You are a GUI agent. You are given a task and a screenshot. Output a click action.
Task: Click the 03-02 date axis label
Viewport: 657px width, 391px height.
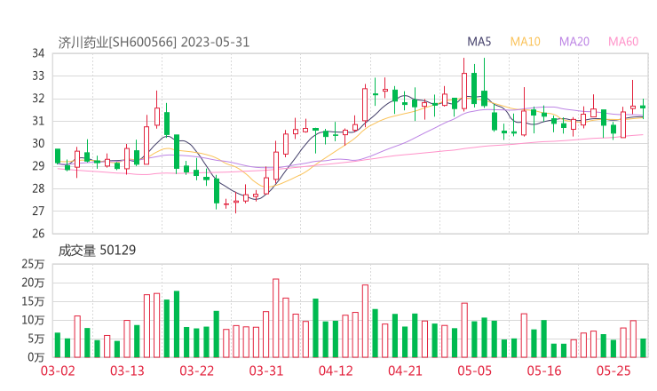(58, 371)
